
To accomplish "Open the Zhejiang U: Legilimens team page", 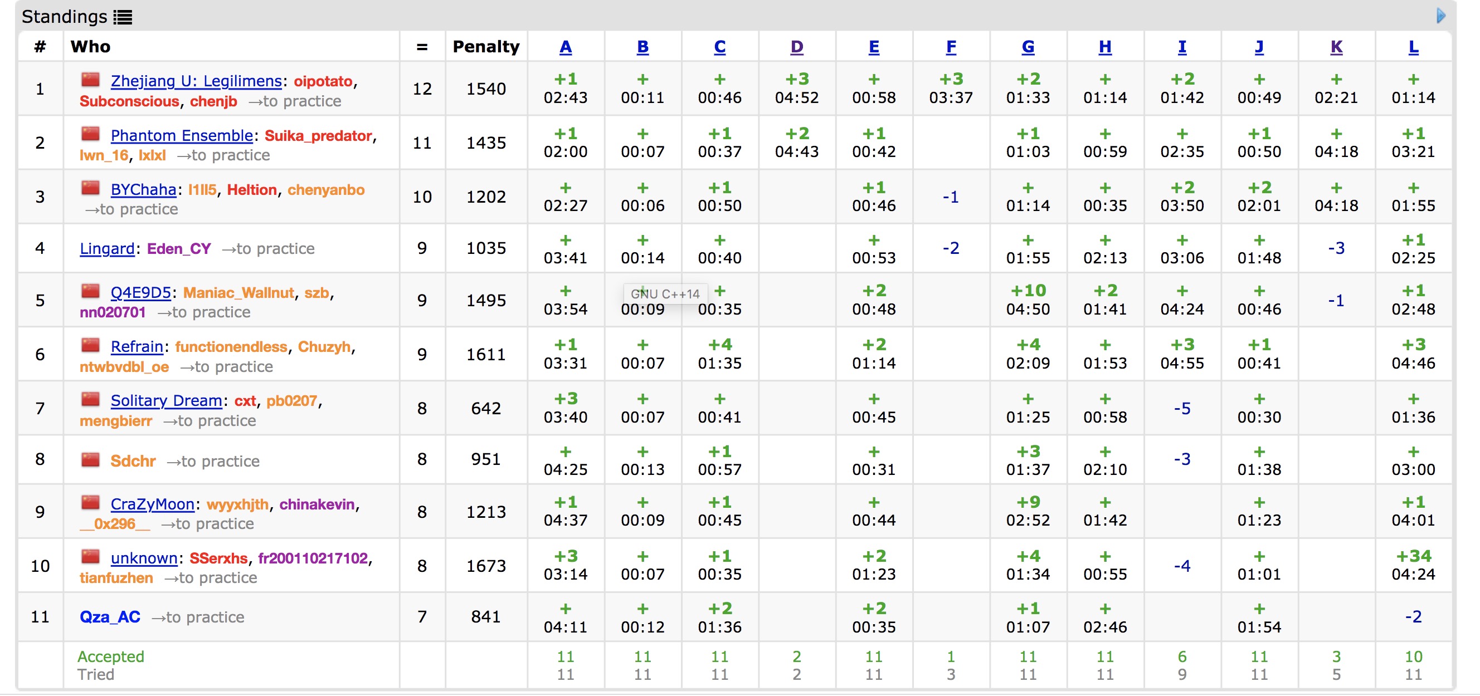I will pos(196,81).
